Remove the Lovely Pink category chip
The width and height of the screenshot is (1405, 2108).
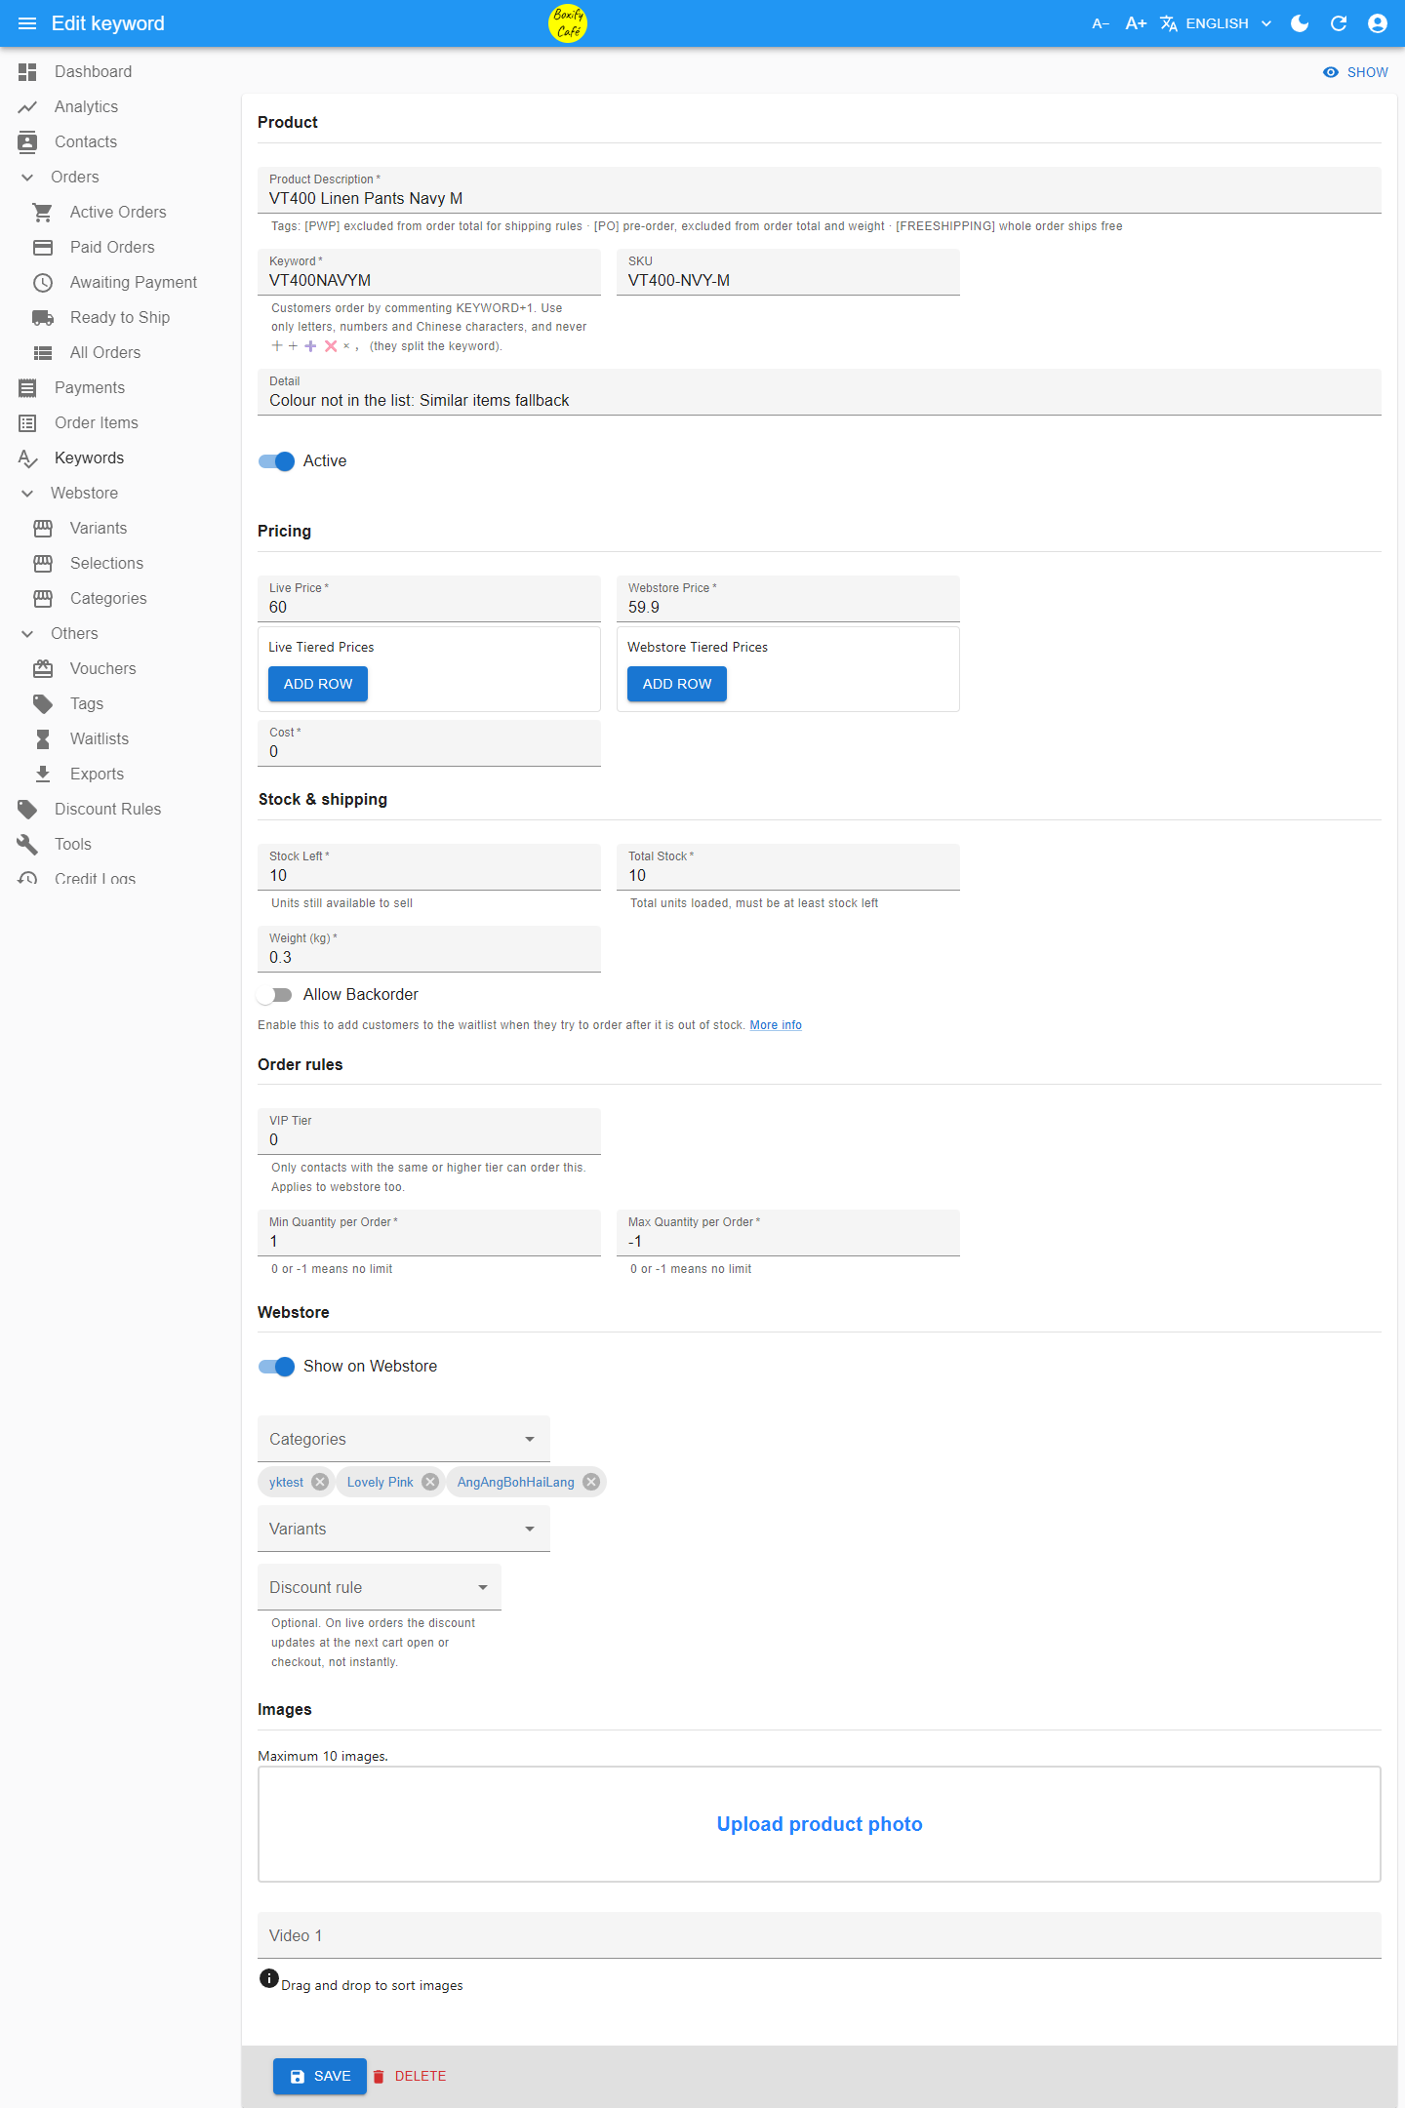[430, 1482]
